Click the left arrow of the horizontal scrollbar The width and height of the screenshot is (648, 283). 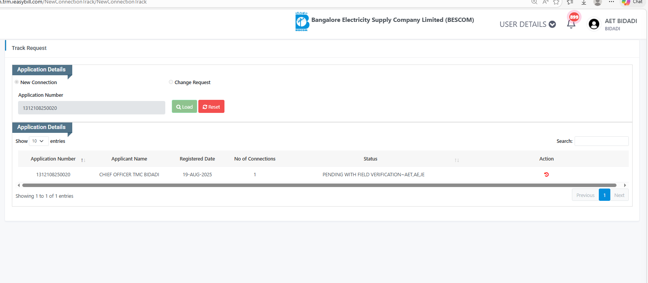(19, 185)
